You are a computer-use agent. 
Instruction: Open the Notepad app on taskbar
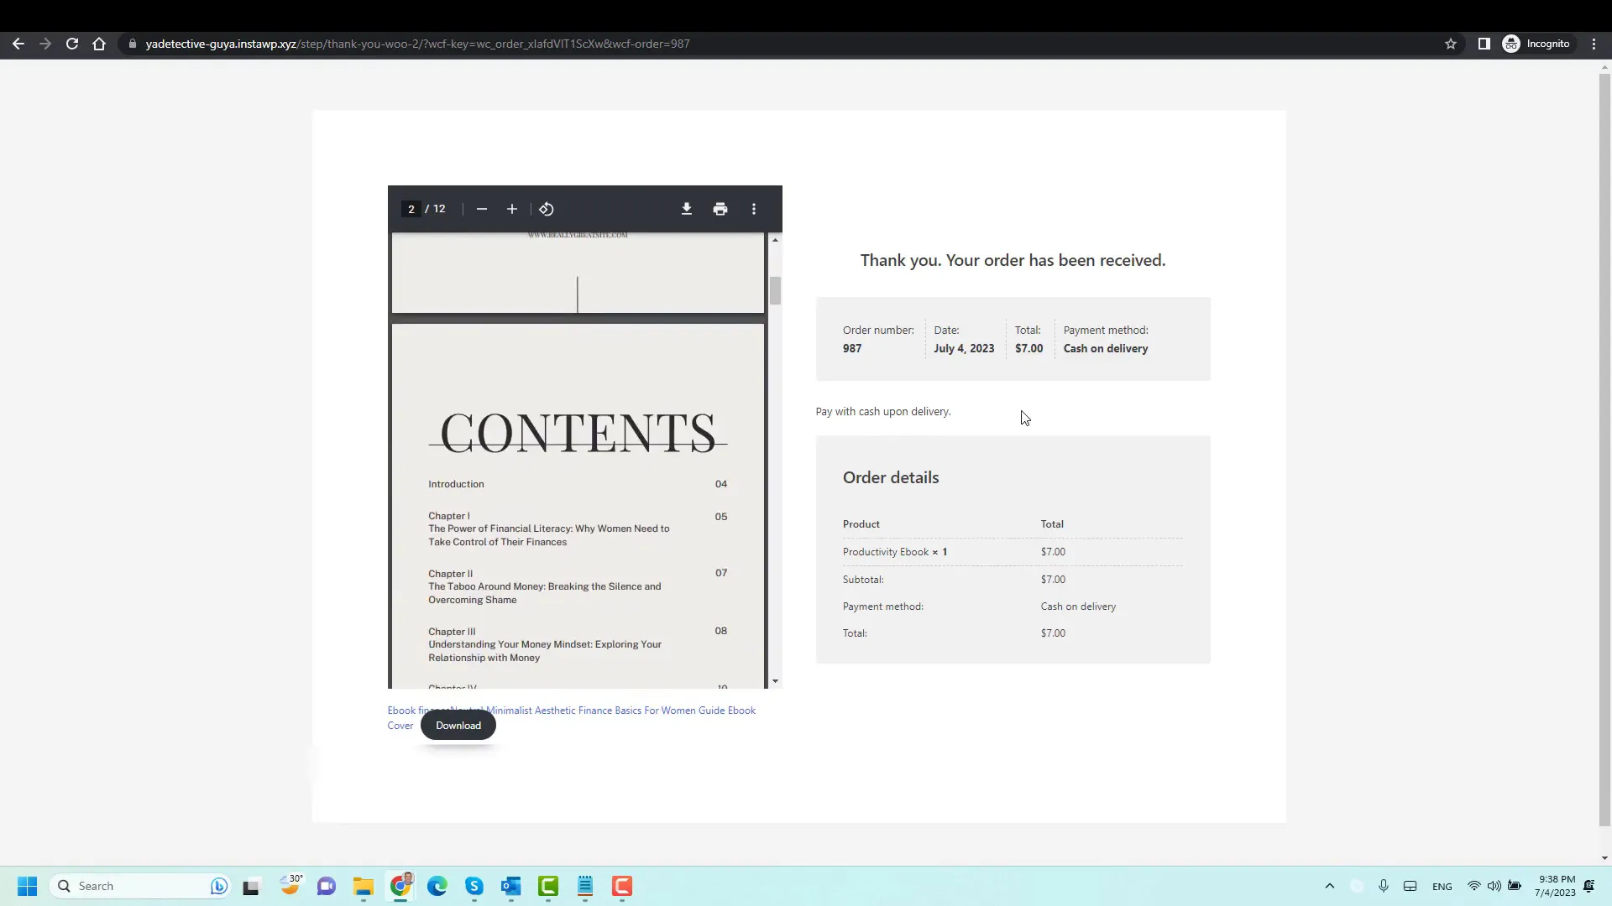tap(585, 886)
